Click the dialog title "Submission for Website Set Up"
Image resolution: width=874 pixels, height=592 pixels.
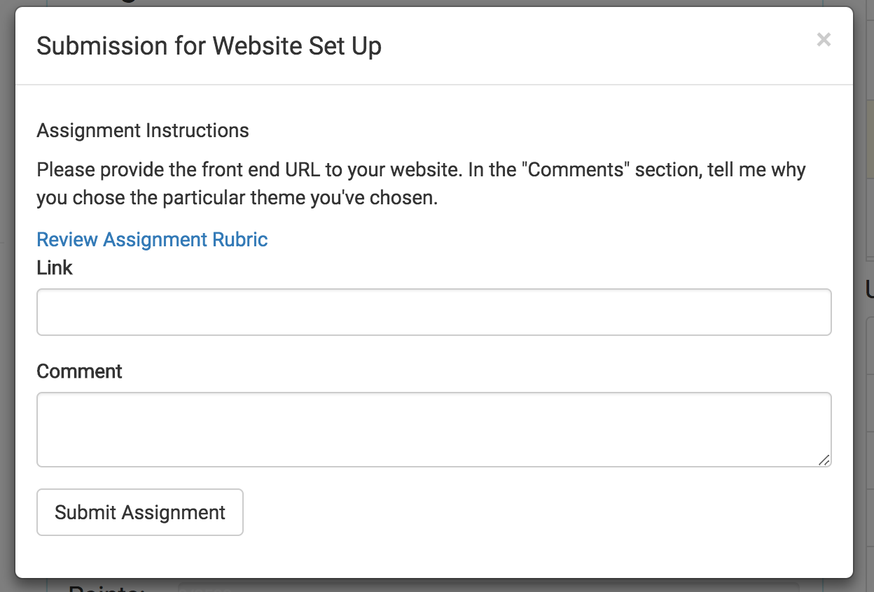click(x=209, y=46)
